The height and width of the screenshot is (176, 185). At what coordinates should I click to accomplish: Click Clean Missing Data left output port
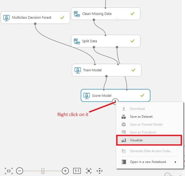point(94,20)
